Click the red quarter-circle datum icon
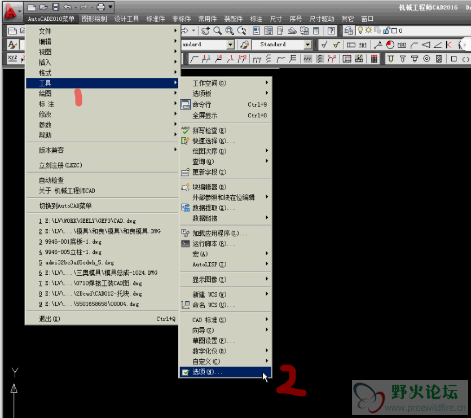471x418 pixels. pos(390,45)
